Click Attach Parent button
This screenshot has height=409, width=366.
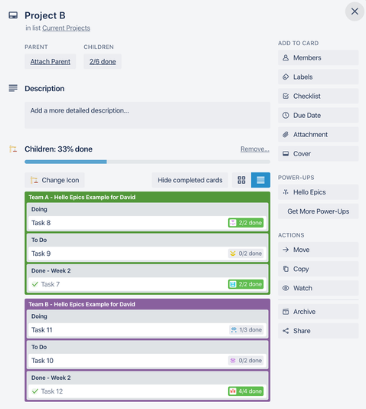click(x=51, y=61)
